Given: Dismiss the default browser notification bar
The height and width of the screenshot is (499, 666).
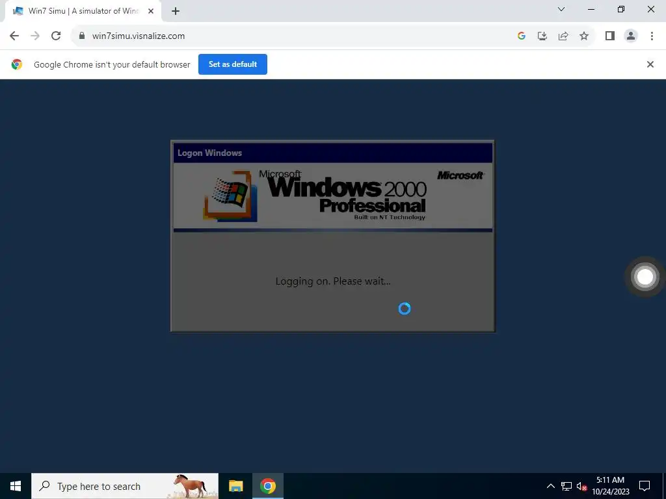Looking at the screenshot, I should pyautogui.click(x=650, y=64).
